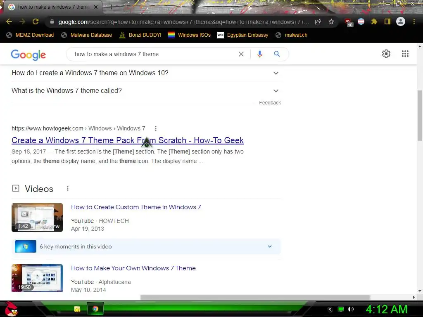Open the clock showing 4:12 AM

(387, 309)
